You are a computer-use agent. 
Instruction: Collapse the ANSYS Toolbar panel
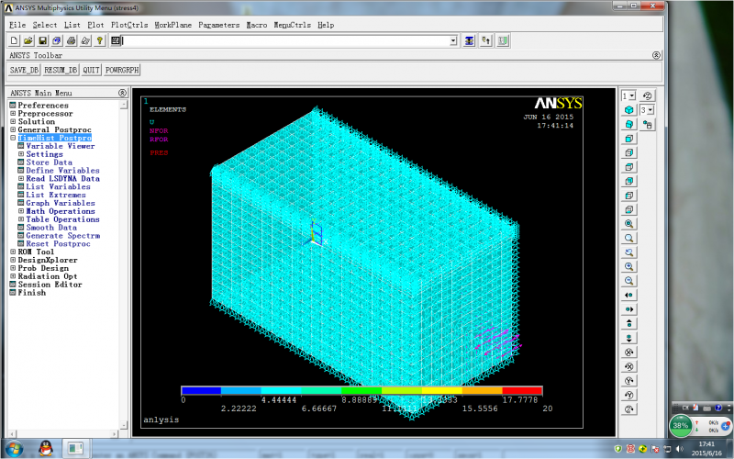pyautogui.click(x=656, y=55)
